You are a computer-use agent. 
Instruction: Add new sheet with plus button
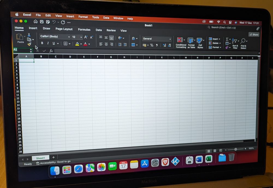click(x=54, y=157)
